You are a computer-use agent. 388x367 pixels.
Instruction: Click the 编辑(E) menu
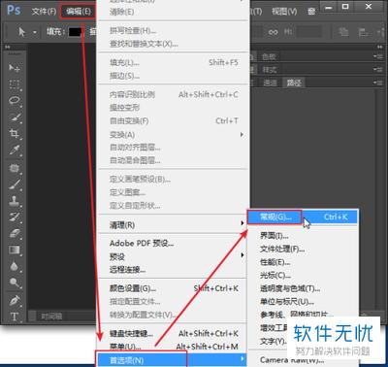78,12
